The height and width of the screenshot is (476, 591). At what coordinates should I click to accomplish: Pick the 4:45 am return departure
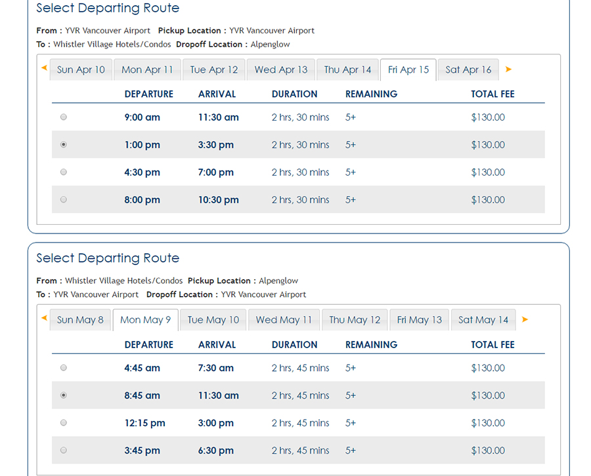point(64,368)
